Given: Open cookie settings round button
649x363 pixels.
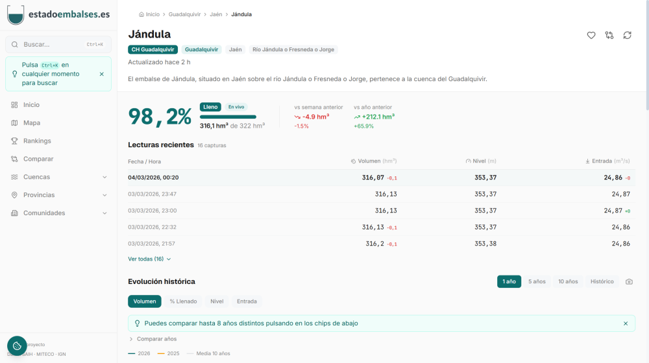Looking at the screenshot, I should tap(17, 346).
